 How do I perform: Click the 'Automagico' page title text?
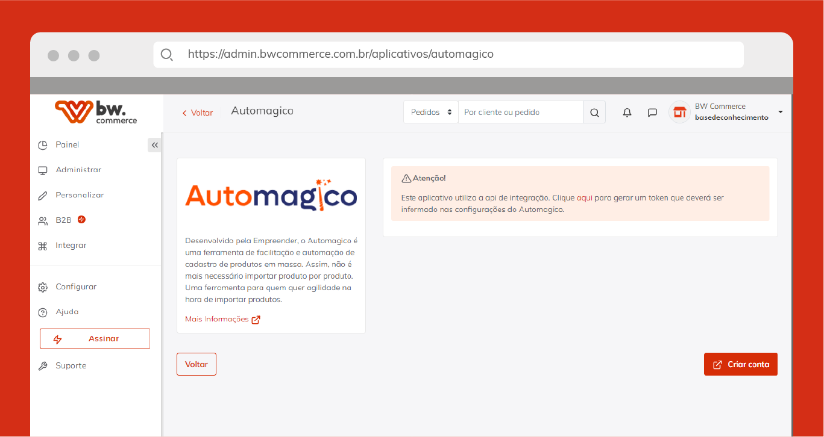(x=262, y=111)
